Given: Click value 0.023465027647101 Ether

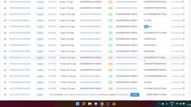Looking at the screenshot, I should click(x=155, y=33).
